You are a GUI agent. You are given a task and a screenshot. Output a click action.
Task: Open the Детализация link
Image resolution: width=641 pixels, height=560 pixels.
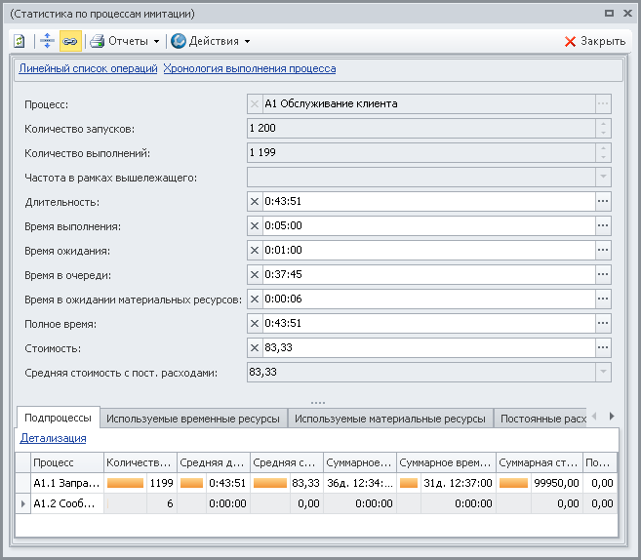tap(53, 438)
